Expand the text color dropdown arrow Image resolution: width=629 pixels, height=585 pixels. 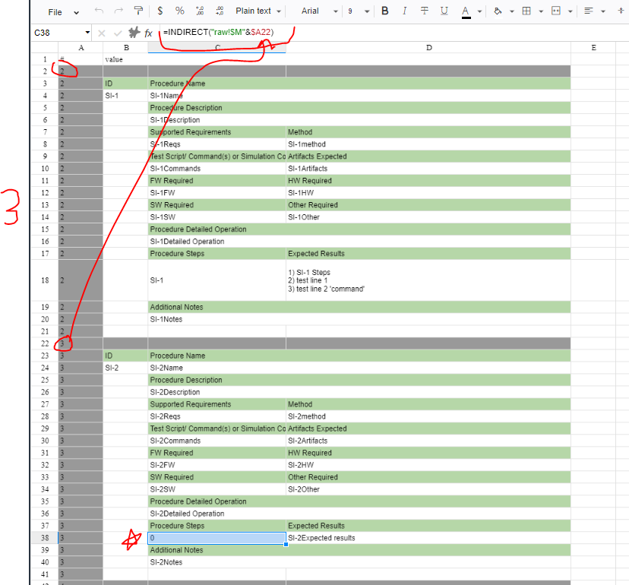pos(479,11)
